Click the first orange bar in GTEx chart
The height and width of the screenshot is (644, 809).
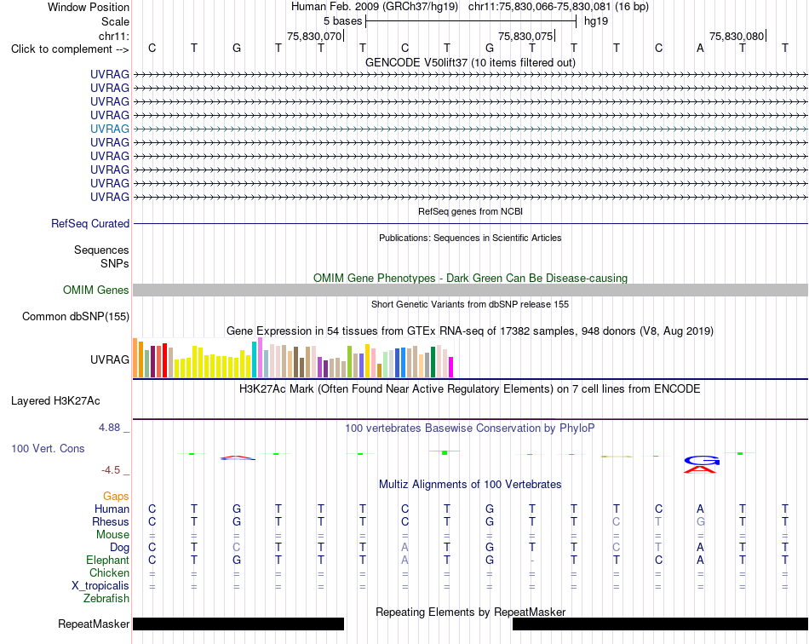pos(135,358)
